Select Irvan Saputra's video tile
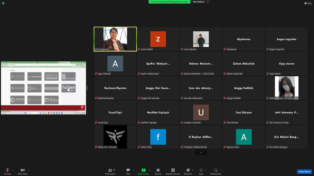Screen dimensions: 314x176 click(x=201, y=39)
